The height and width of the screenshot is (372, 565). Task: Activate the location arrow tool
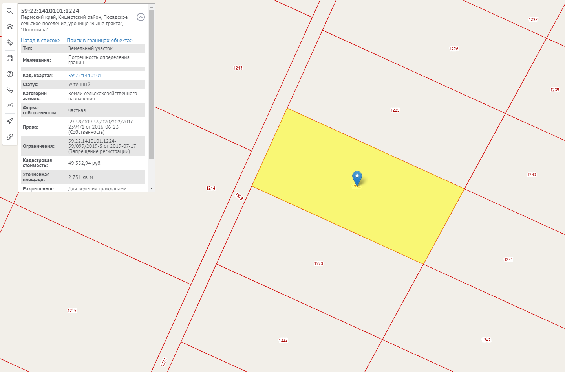10,121
